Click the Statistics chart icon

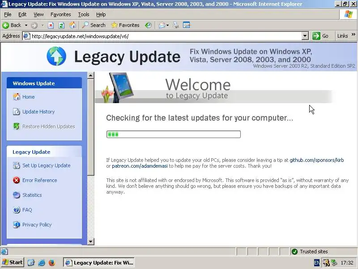pyautogui.click(x=17, y=195)
